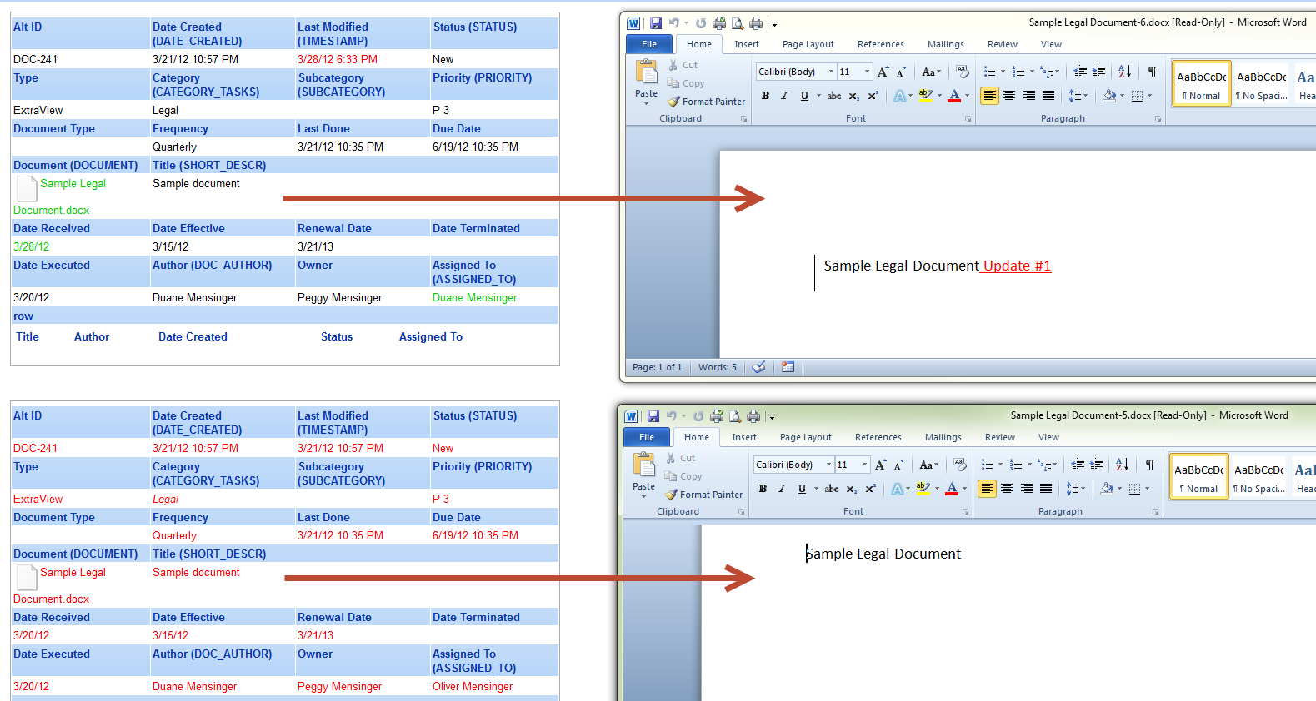Click Format Painter in Document-6 window
Viewport: 1316px width, 701px height.
click(x=707, y=102)
